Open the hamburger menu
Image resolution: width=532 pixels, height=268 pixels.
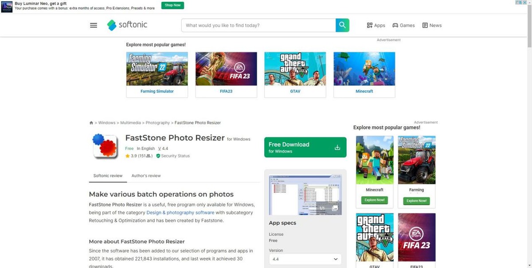coord(94,25)
